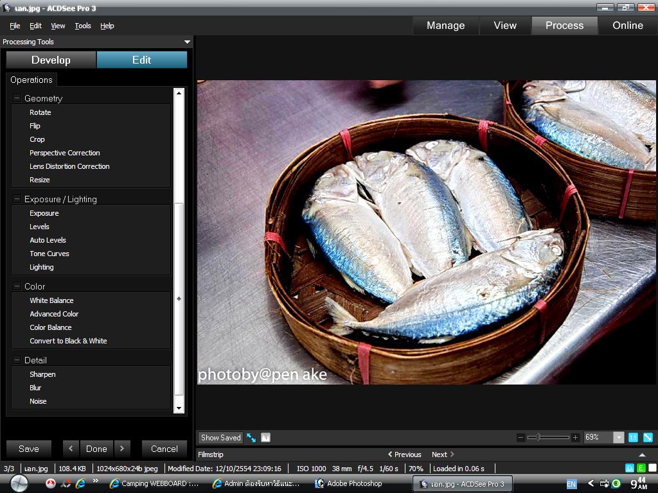
Task: Click the zoom in plus icon
Action: [x=575, y=437]
